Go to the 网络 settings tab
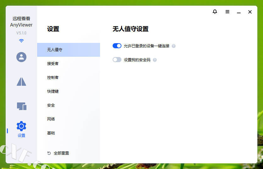The width and height of the screenshot is (263, 169). pos(69,119)
